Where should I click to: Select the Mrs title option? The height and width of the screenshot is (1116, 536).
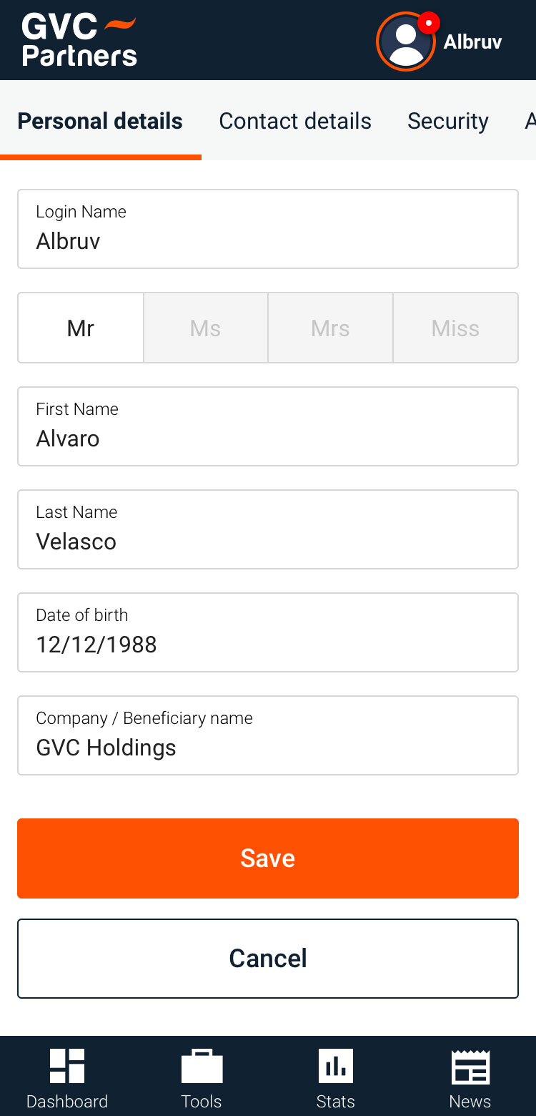click(330, 328)
